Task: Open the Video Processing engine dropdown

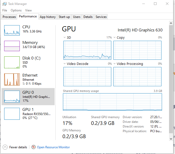Action: click(114, 64)
